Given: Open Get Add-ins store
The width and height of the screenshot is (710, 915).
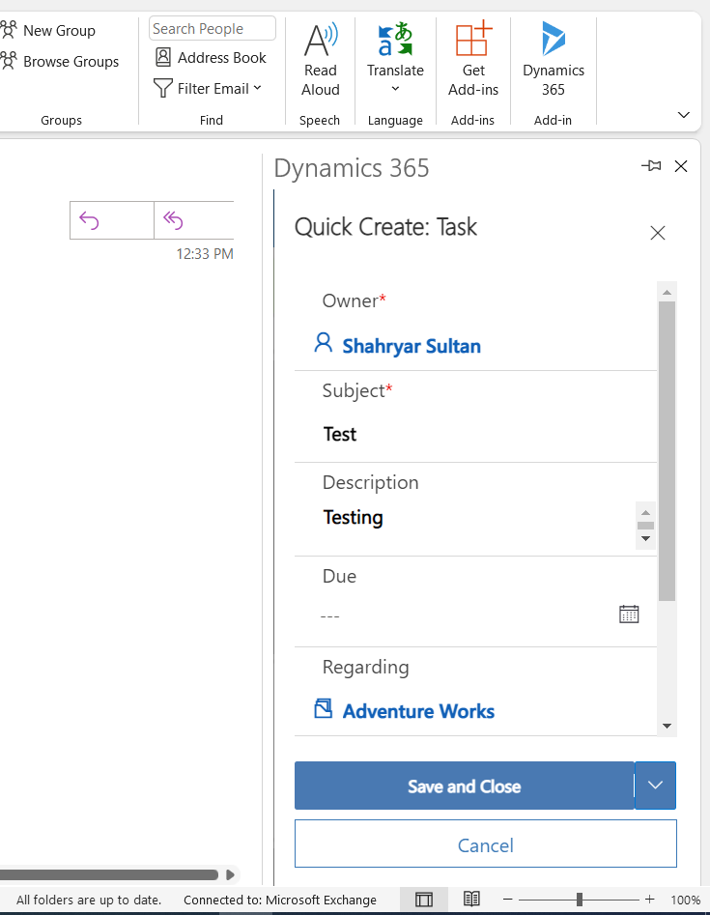Looking at the screenshot, I should tap(473, 60).
